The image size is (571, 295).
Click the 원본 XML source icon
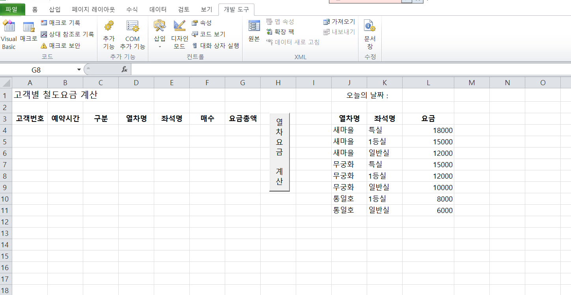pos(254,31)
